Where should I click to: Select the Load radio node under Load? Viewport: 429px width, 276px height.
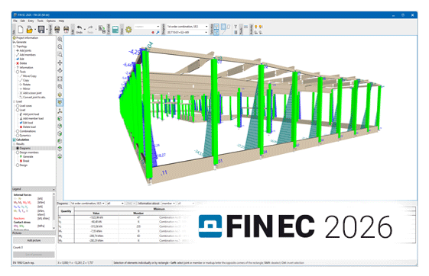pos(18,110)
